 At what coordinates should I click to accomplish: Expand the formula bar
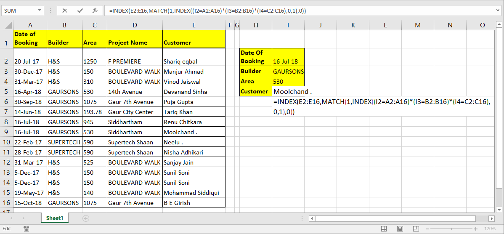(x=498, y=11)
